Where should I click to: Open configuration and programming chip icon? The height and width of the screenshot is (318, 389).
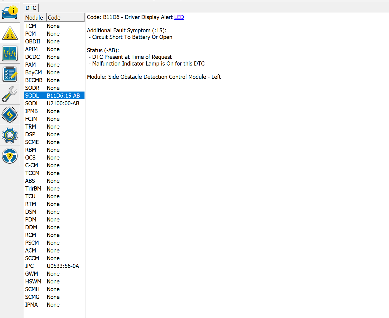(10, 115)
